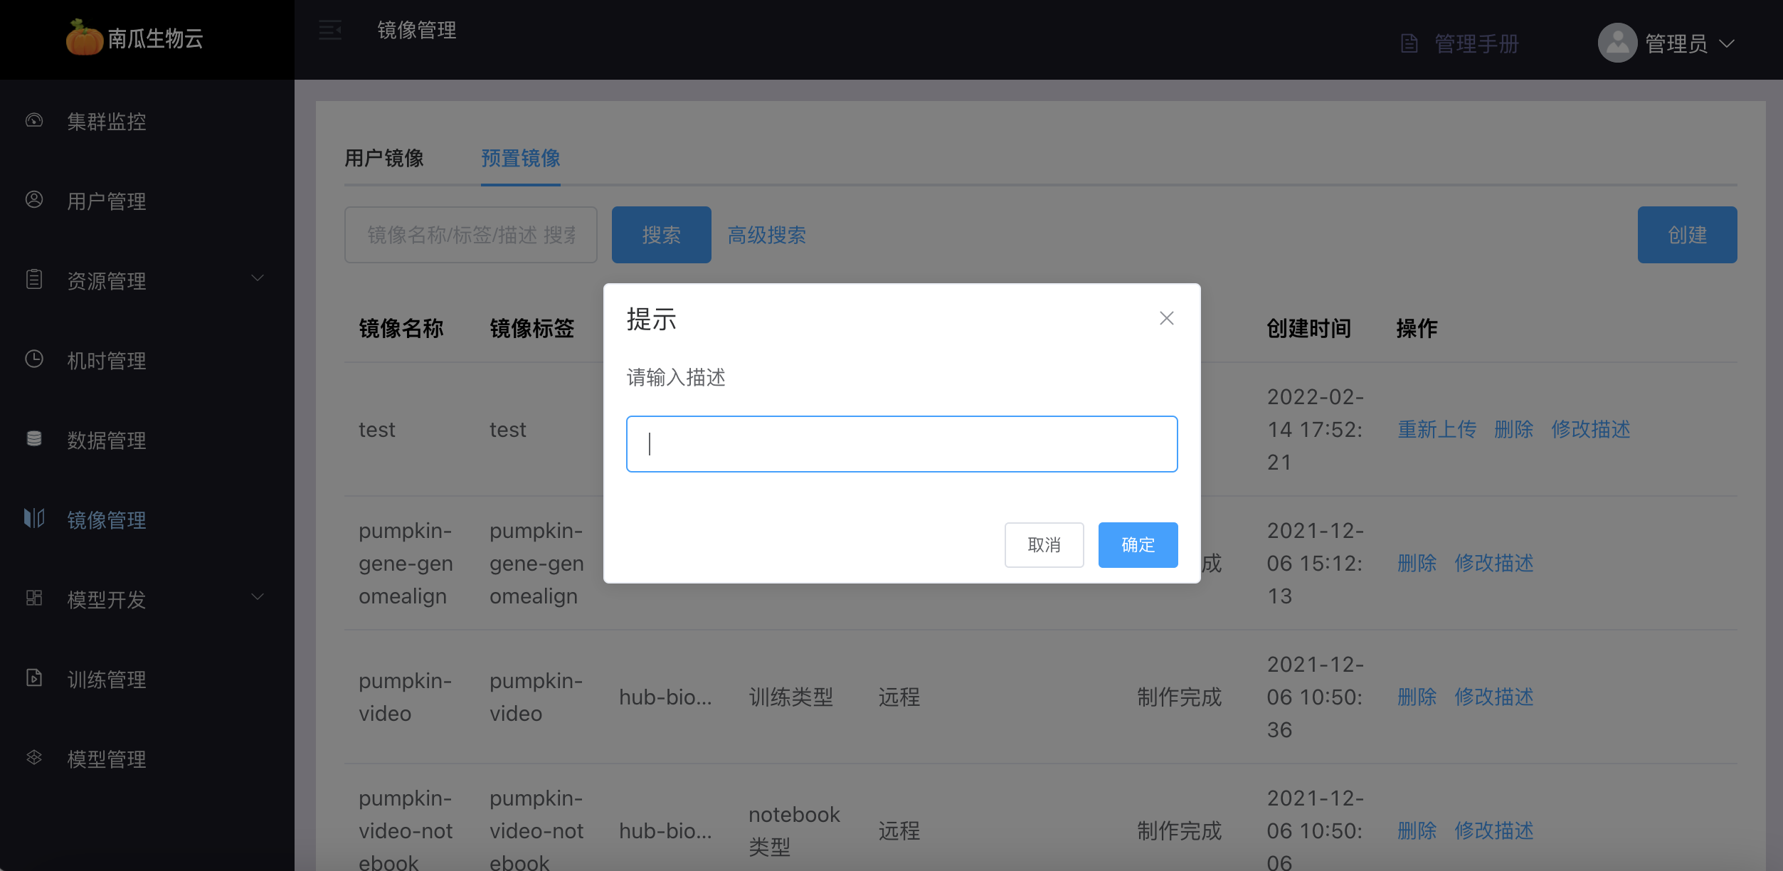
Task: Click the 用户管理 user icon
Action: pos(34,200)
